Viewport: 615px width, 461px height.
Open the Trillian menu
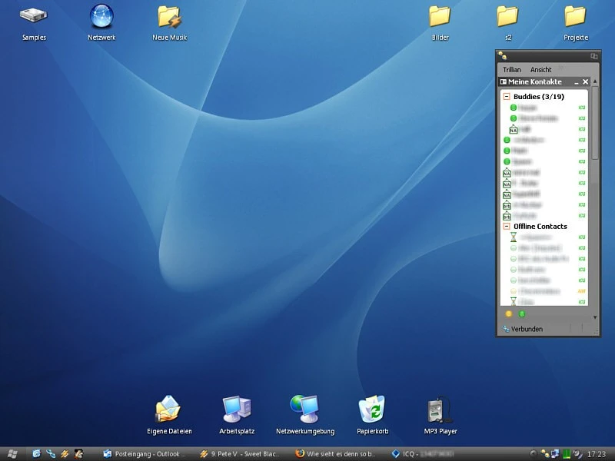511,69
